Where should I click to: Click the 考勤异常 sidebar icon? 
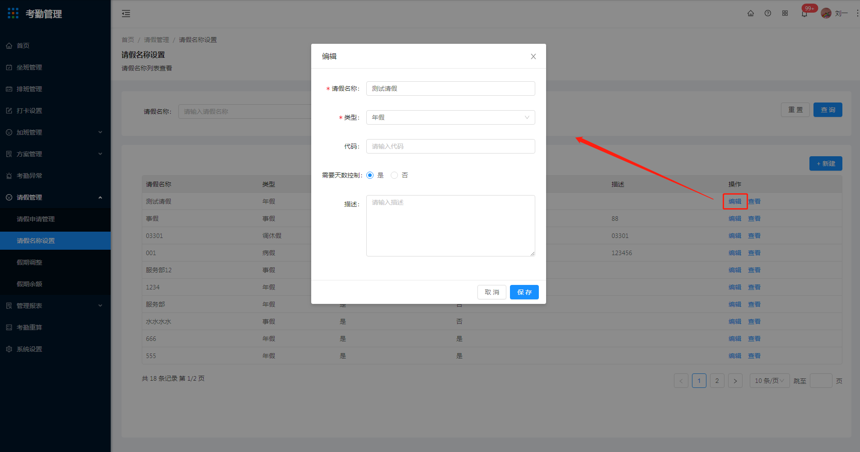(x=9, y=176)
